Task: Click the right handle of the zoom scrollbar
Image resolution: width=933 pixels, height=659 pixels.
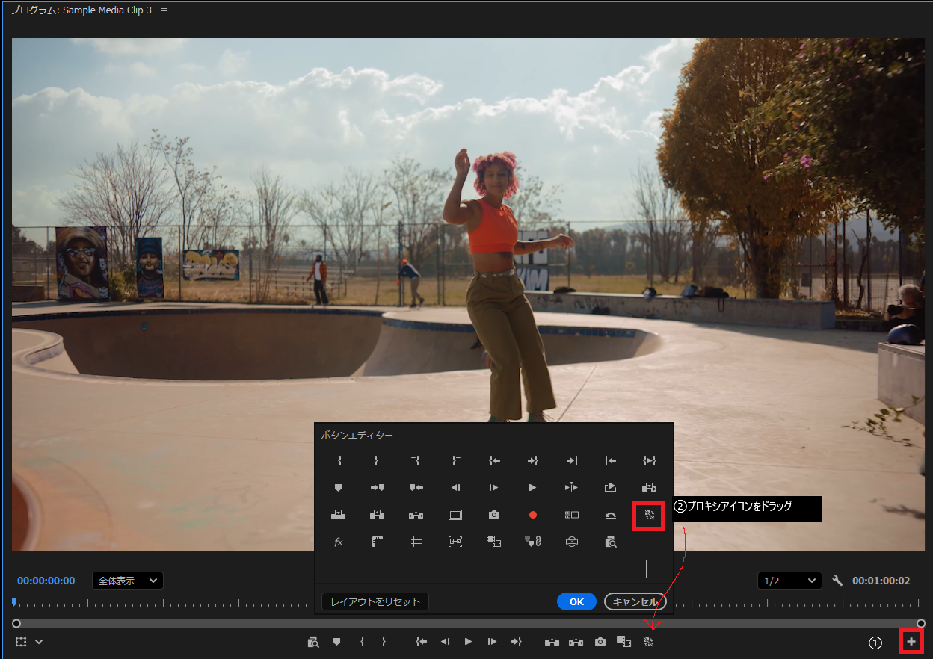Action: tap(921, 623)
